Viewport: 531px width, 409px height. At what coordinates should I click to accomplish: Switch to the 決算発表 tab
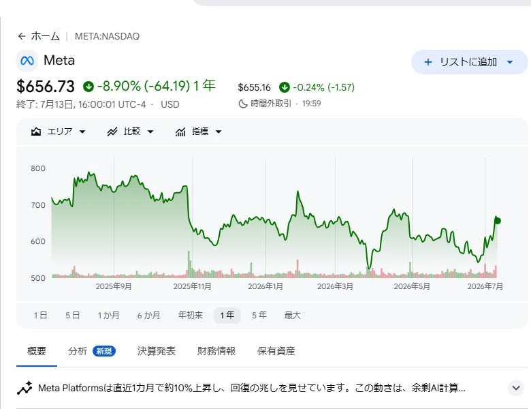(x=157, y=351)
